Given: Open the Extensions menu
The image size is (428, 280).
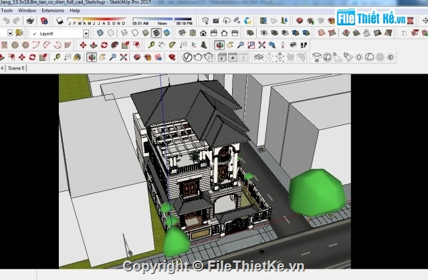Looking at the screenshot, I should point(53,11).
